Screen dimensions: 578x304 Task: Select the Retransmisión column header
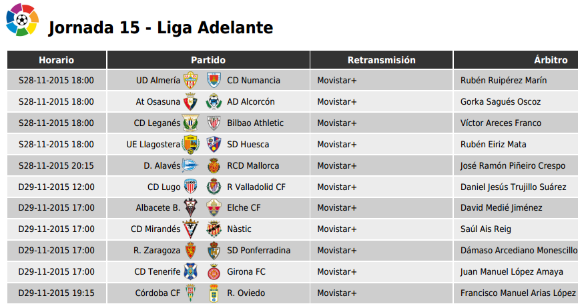pos(382,60)
